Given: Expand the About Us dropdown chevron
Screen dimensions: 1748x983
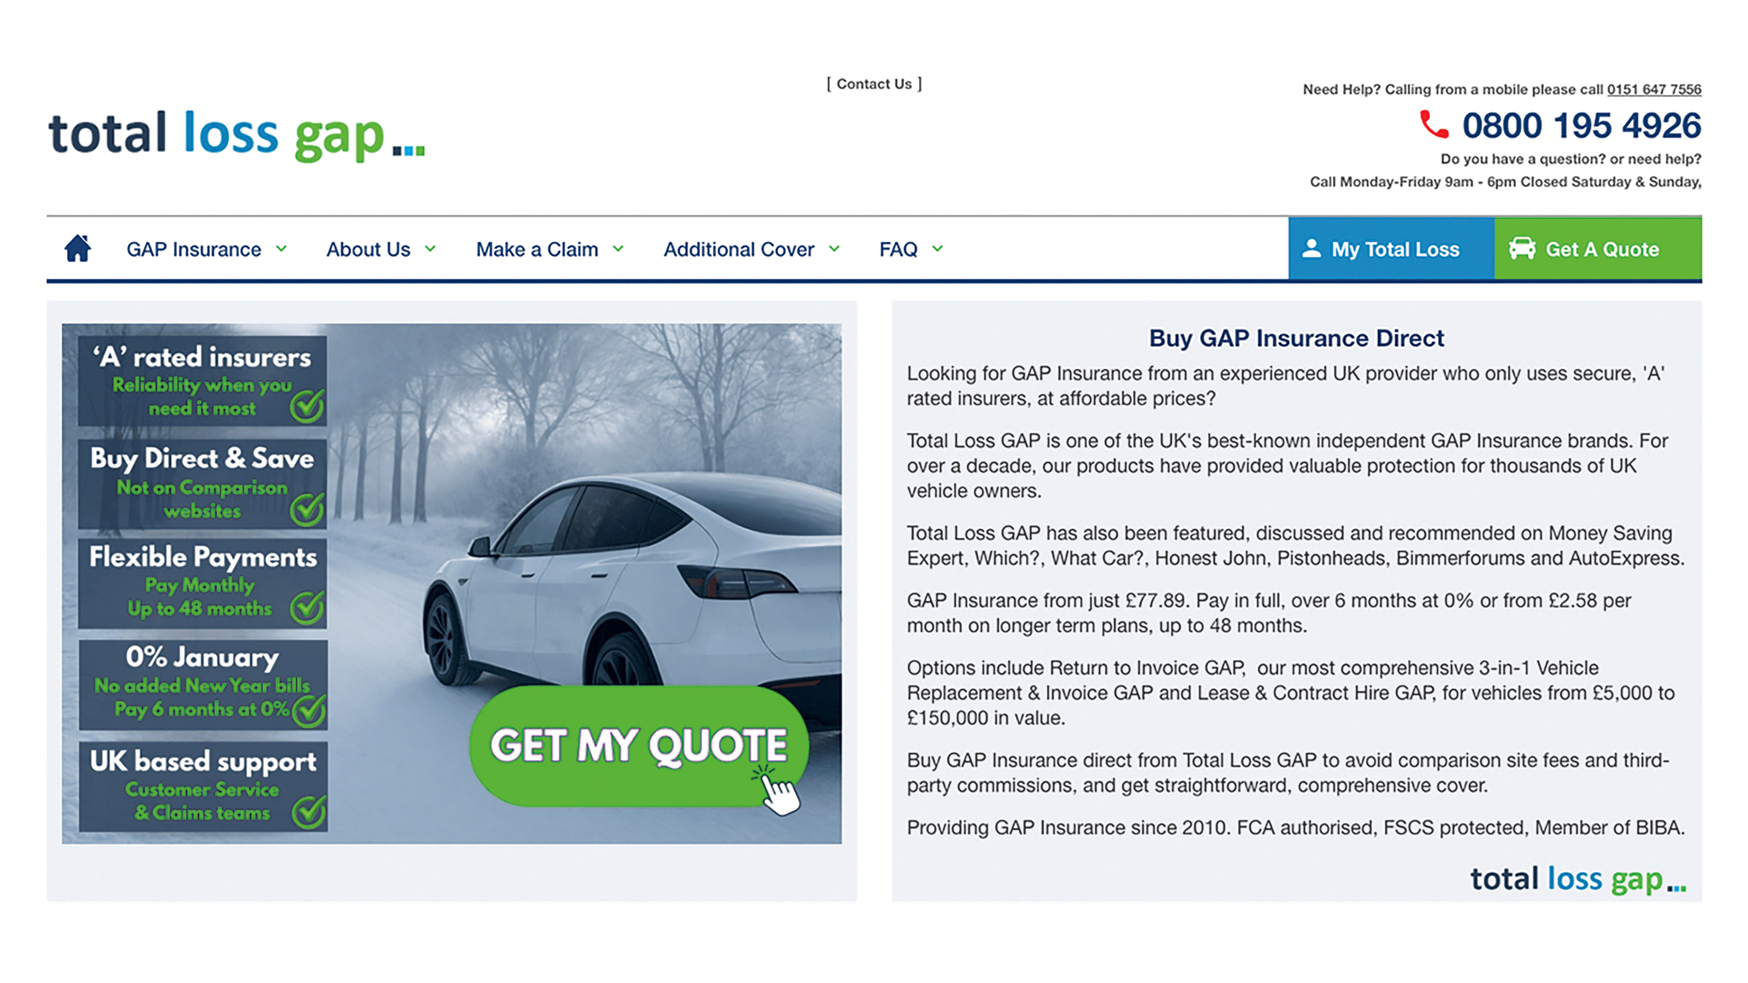Looking at the screenshot, I should pyautogui.click(x=430, y=249).
